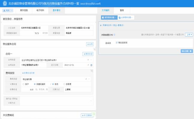Image resolution: width=194 pixels, height=119 pixels.
Task: Clear the 合同类型 selection with X icon
Action: [x=88, y=60]
